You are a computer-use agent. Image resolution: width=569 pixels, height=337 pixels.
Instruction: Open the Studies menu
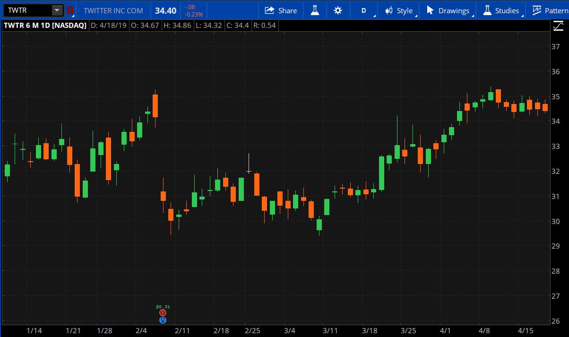pos(501,10)
